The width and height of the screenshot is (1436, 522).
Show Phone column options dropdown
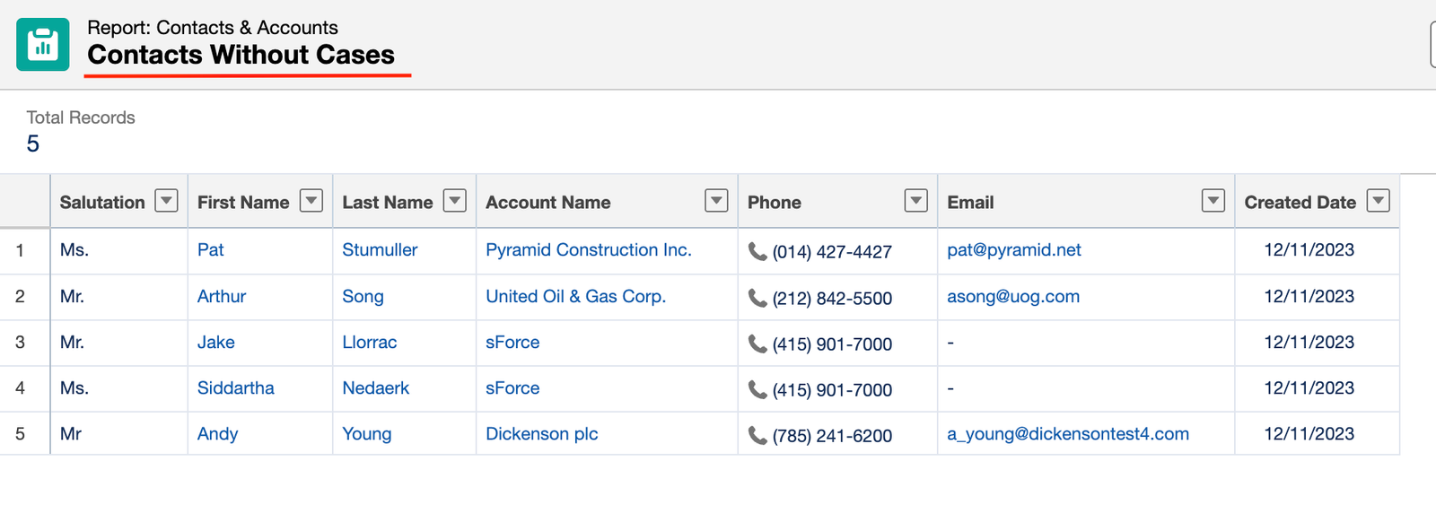tap(915, 201)
